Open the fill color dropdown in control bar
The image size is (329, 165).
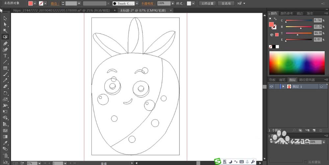coord(35,4)
